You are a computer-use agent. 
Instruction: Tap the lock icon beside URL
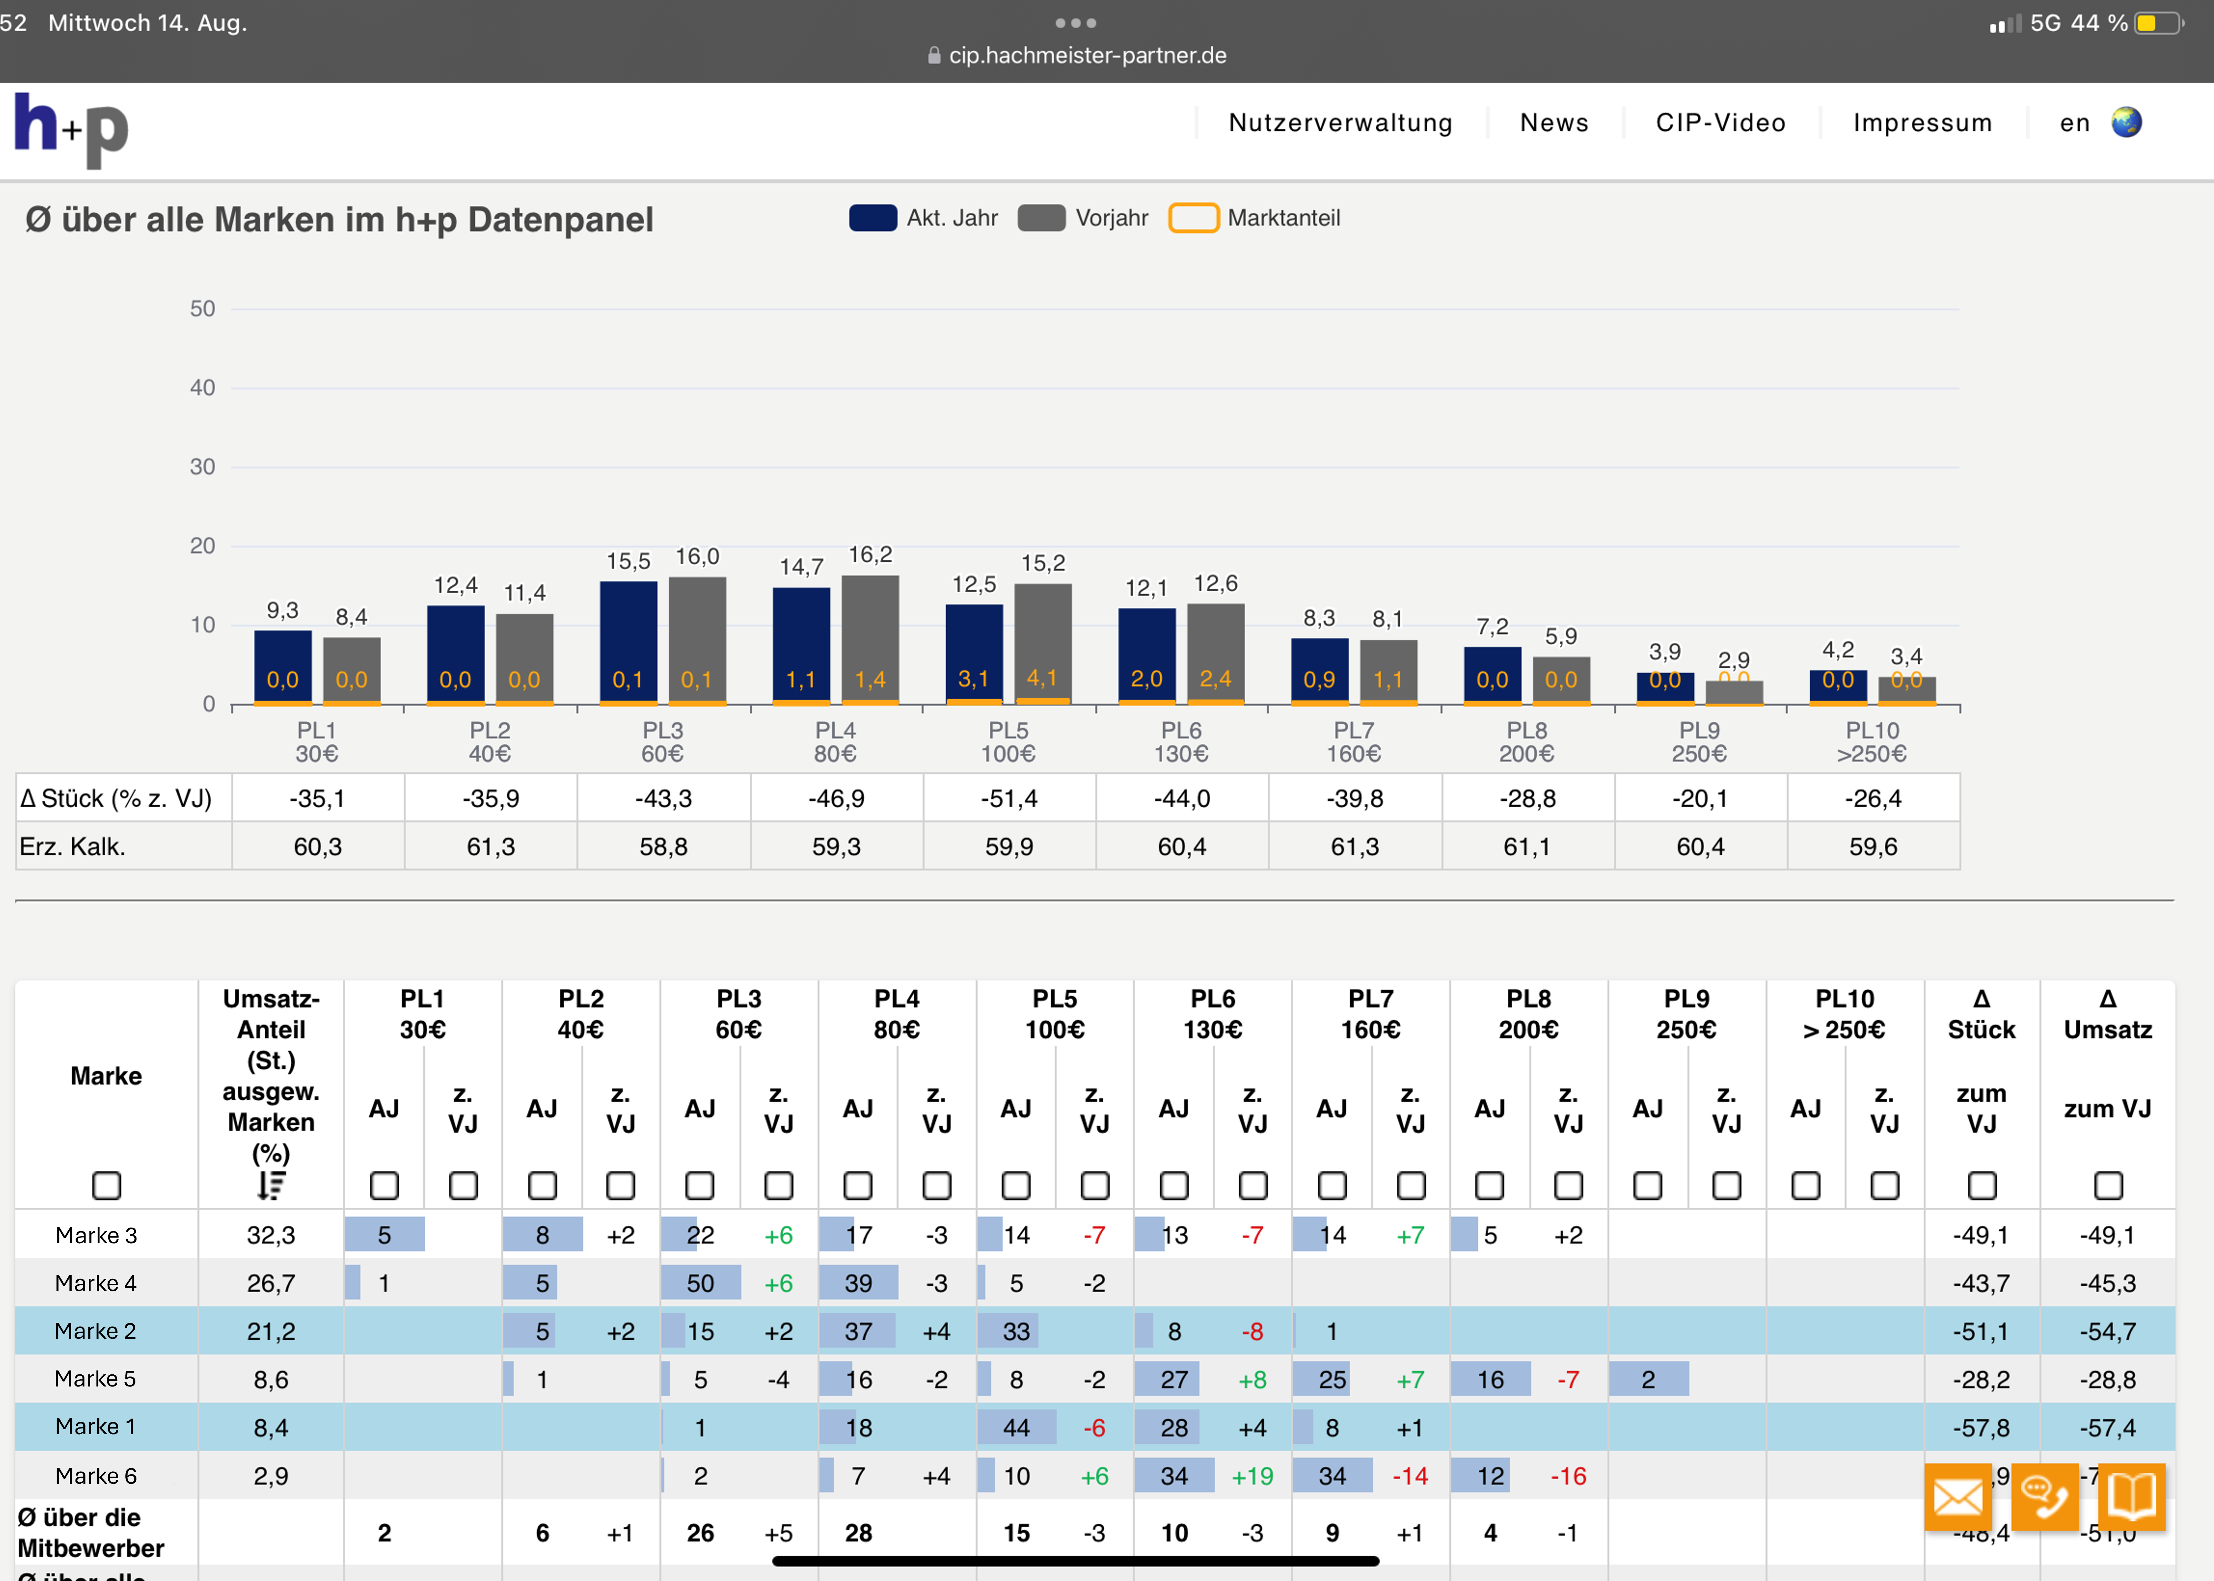(934, 56)
